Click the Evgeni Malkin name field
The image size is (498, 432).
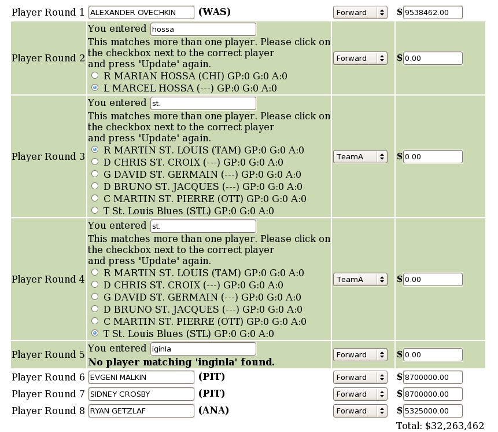pyautogui.click(x=141, y=378)
